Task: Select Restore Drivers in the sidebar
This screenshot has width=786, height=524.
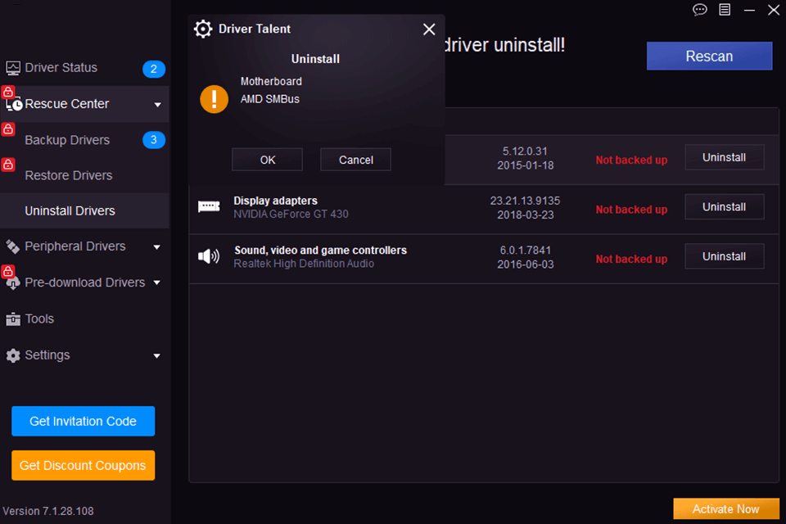Action: 70,174
